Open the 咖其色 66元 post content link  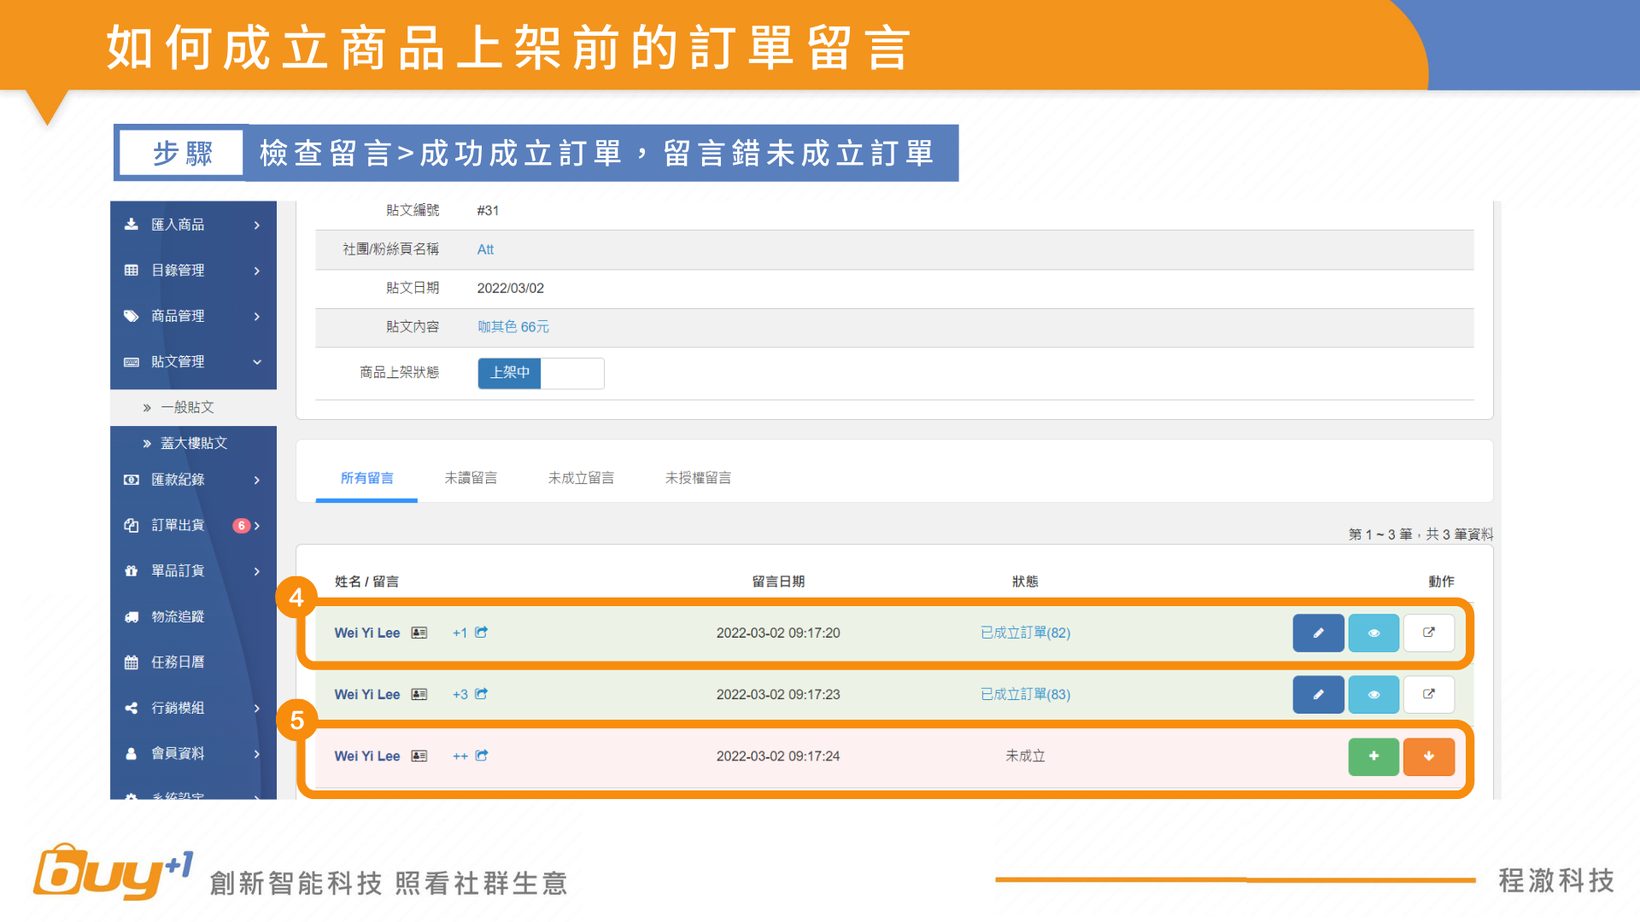click(x=512, y=327)
